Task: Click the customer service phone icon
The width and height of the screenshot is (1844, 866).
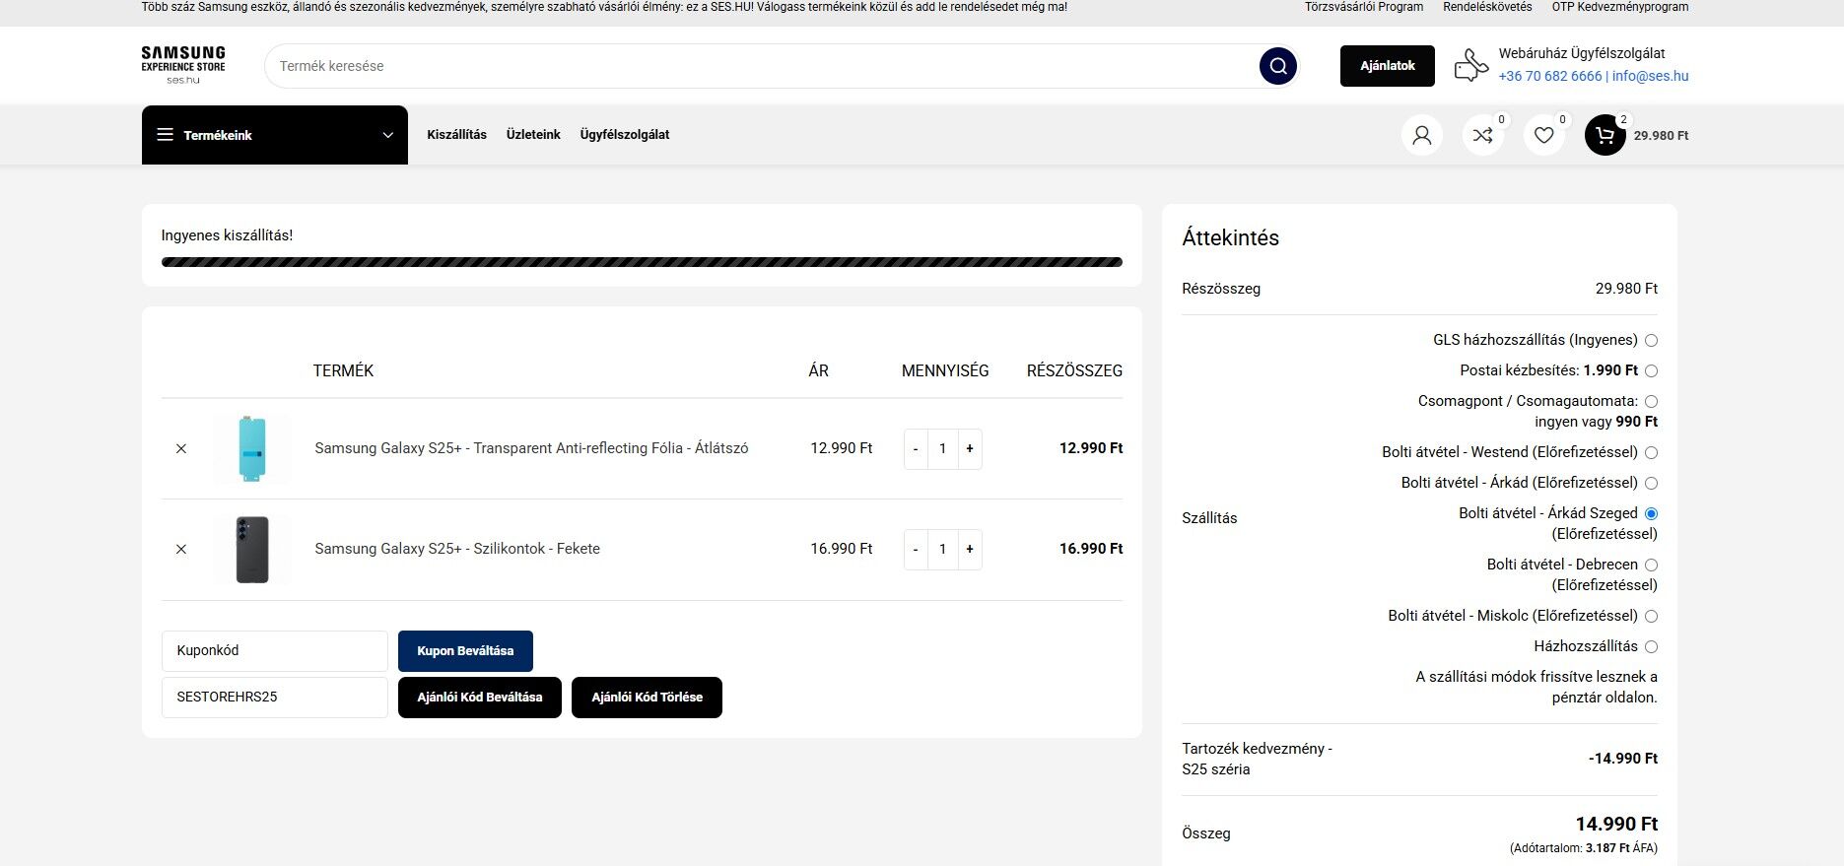Action: 1470,66
